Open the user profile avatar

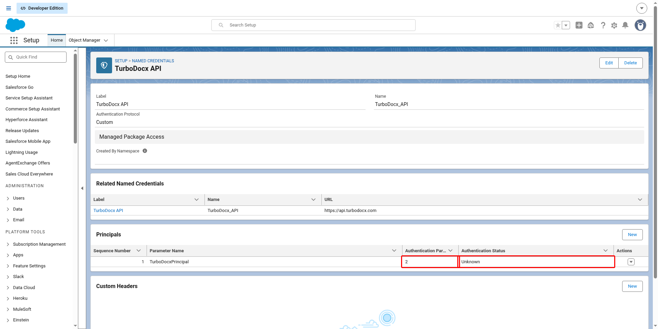[x=640, y=25]
